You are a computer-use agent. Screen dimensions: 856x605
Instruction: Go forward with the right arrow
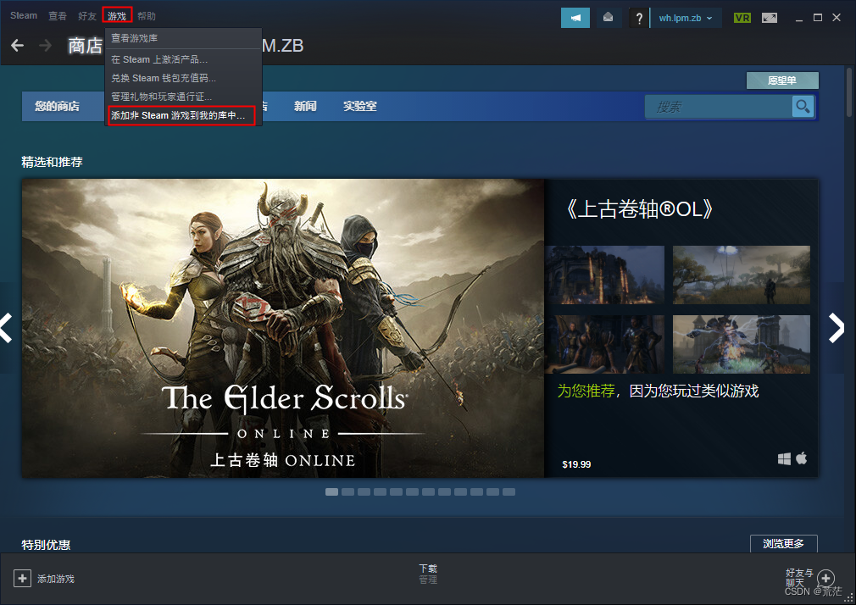45,45
